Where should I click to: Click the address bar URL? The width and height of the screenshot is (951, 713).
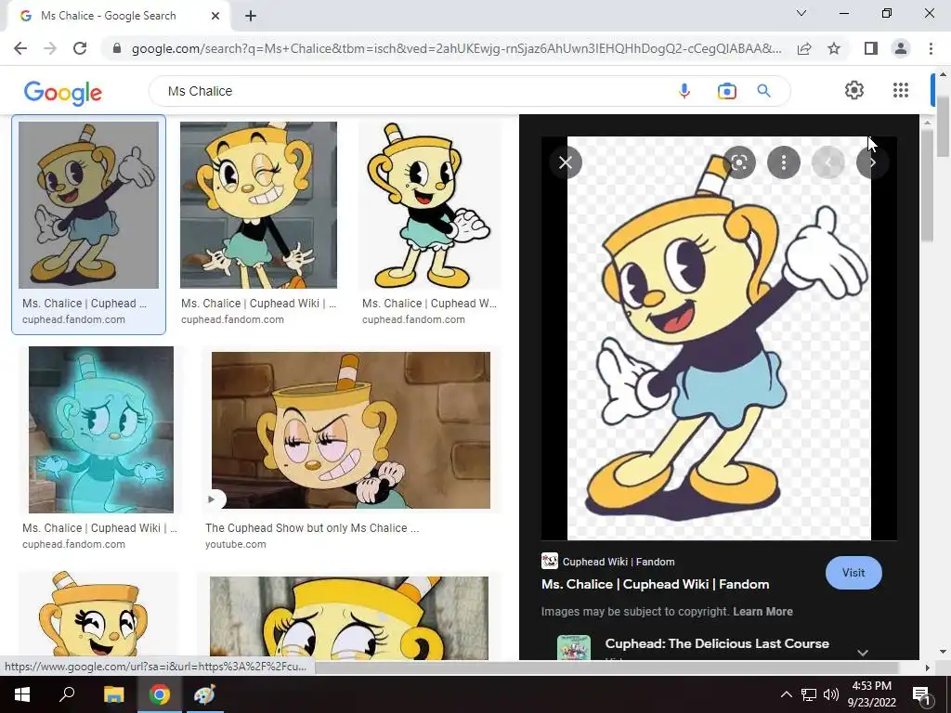click(x=456, y=48)
